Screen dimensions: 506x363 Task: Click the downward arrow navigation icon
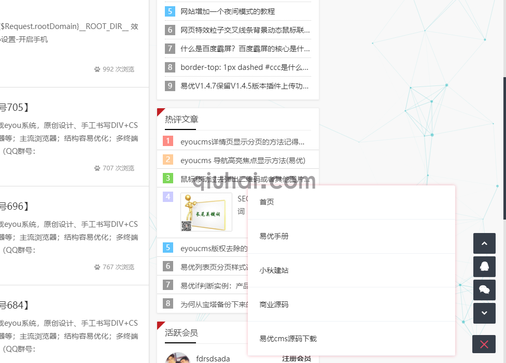pos(484,313)
